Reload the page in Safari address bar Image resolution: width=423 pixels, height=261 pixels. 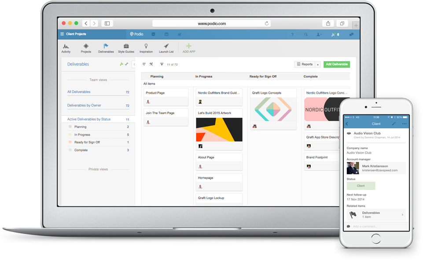pyautogui.click(x=267, y=23)
